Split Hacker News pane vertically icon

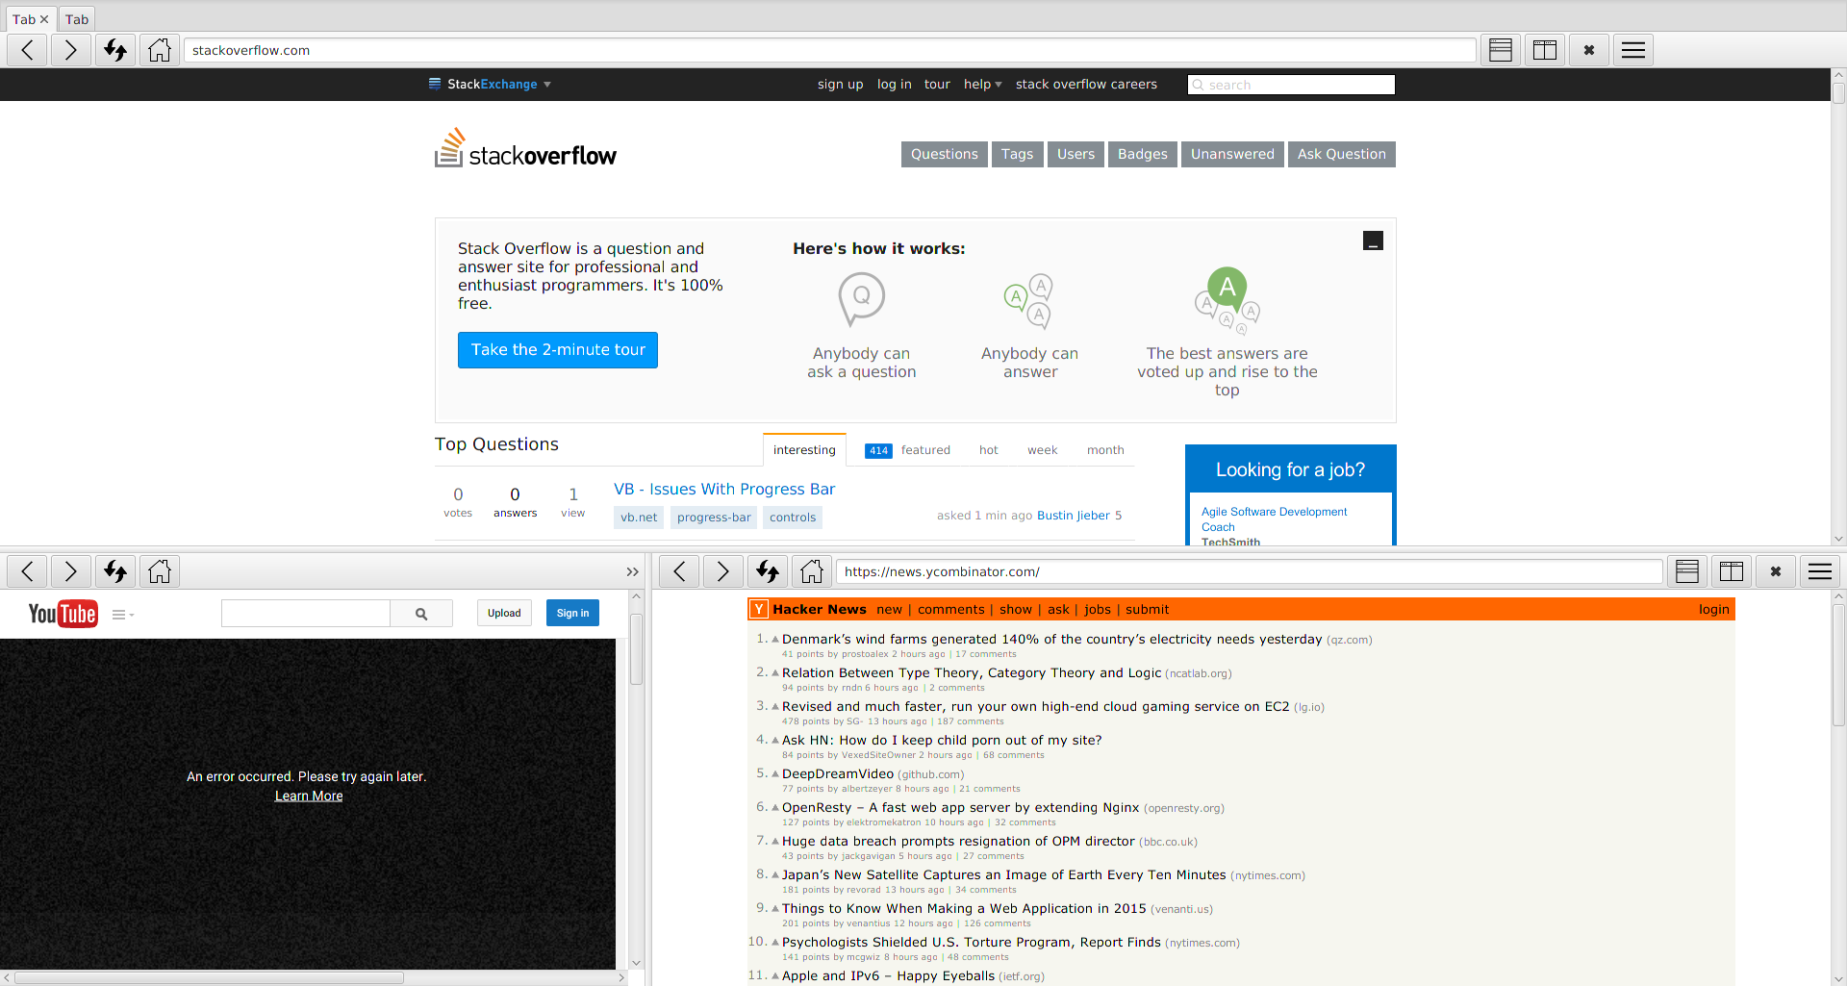[1732, 571]
